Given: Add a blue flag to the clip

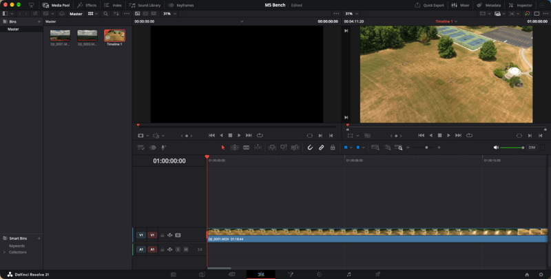Looking at the screenshot, I should pos(346,147).
